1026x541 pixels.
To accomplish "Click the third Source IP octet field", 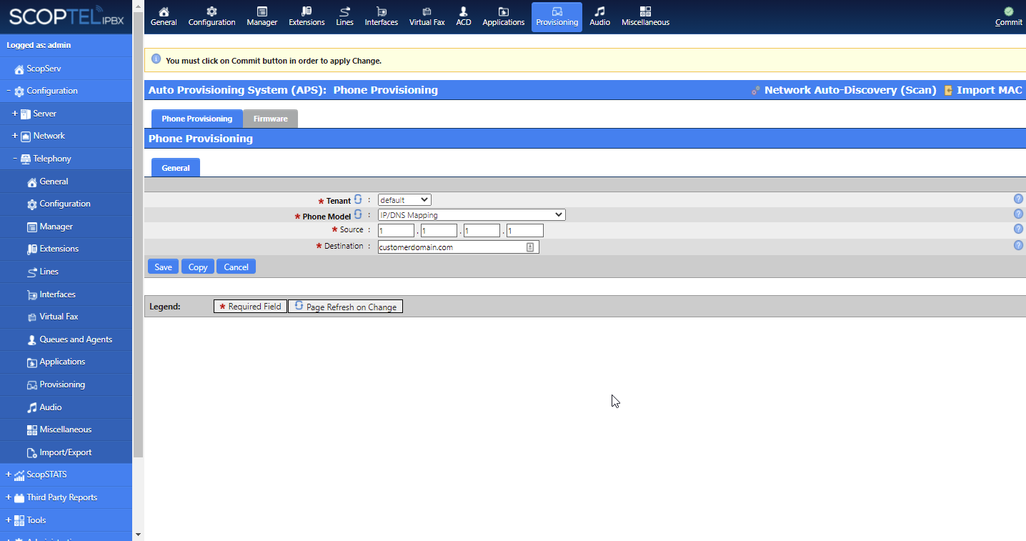I will click(482, 231).
